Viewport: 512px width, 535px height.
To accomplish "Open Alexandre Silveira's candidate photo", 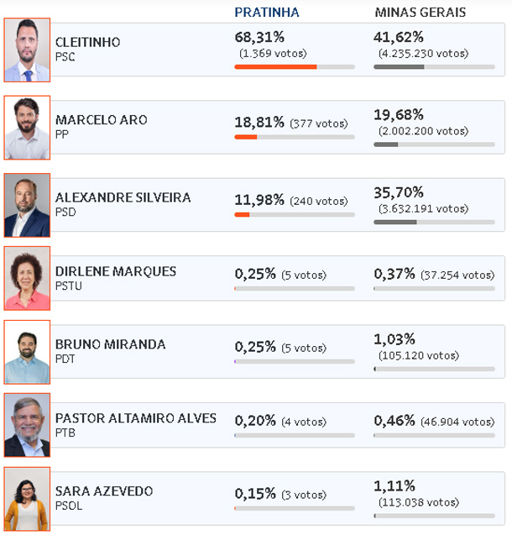I will (27, 205).
